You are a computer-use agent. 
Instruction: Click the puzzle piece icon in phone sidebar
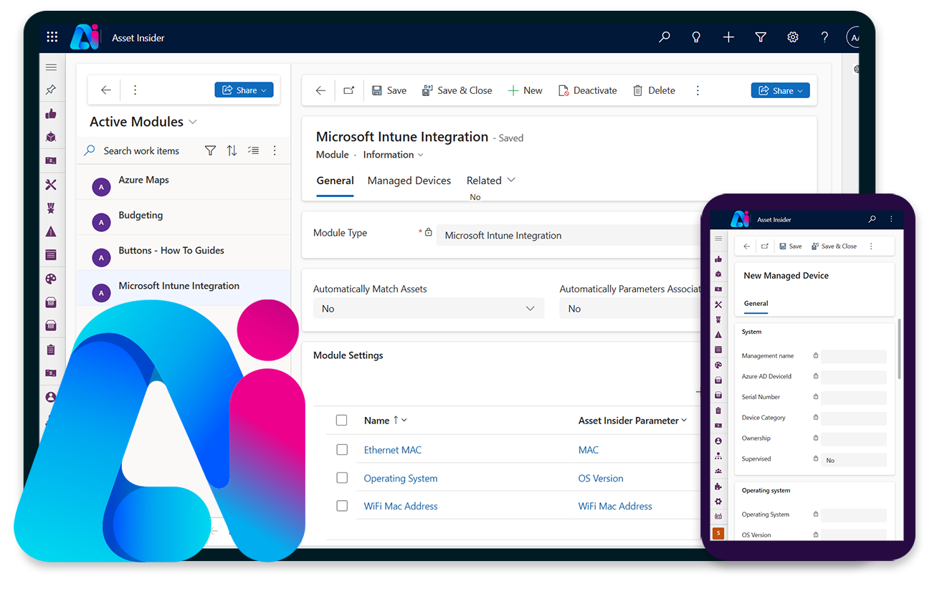click(x=718, y=487)
